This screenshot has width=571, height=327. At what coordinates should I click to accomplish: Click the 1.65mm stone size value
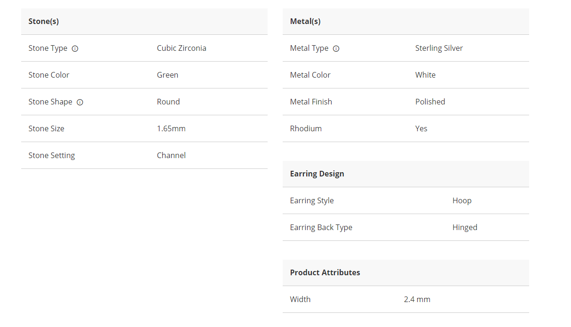pos(171,128)
